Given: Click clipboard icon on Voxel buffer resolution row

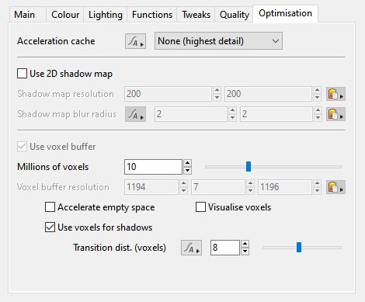Looking at the screenshot, I should 335,187.
